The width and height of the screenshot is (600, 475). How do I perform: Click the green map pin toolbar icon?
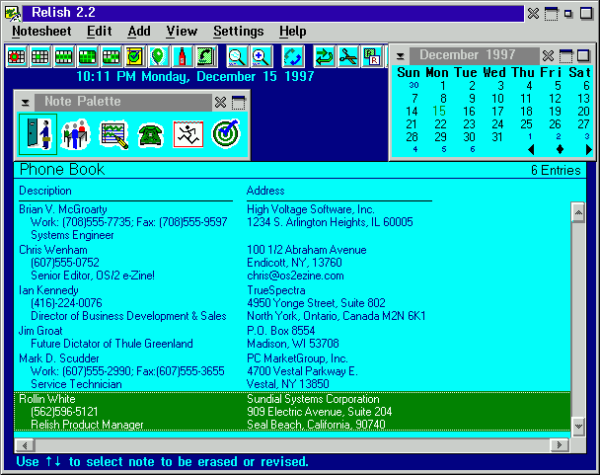tap(159, 56)
